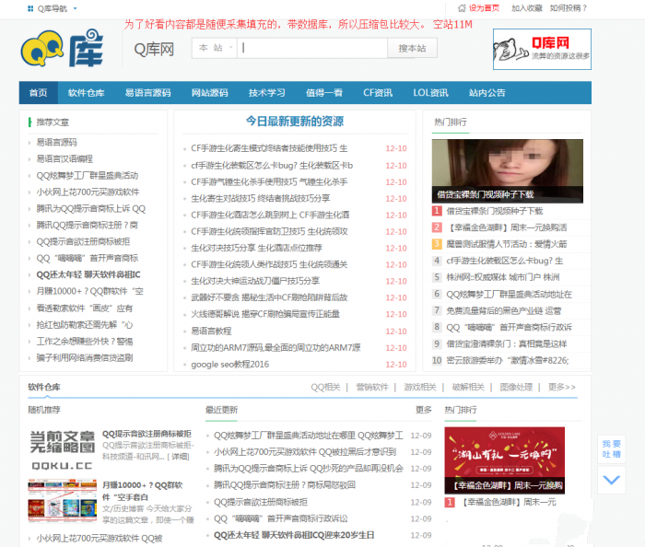This screenshot has width=645, height=547.
Task: Expand the 本站 search scope selector
Action: (214, 48)
